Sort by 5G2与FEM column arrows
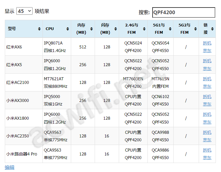Viewport: 221px width, 172px height. pyautogui.click(x=195, y=29)
